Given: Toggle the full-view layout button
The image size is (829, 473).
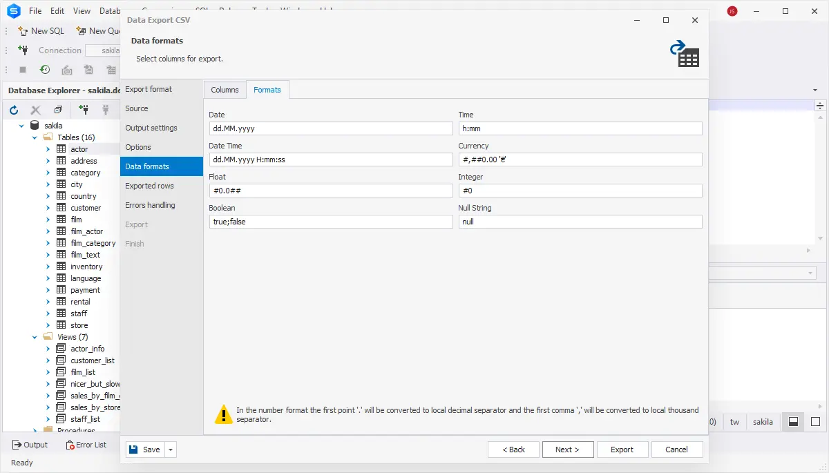Looking at the screenshot, I should (815, 422).
